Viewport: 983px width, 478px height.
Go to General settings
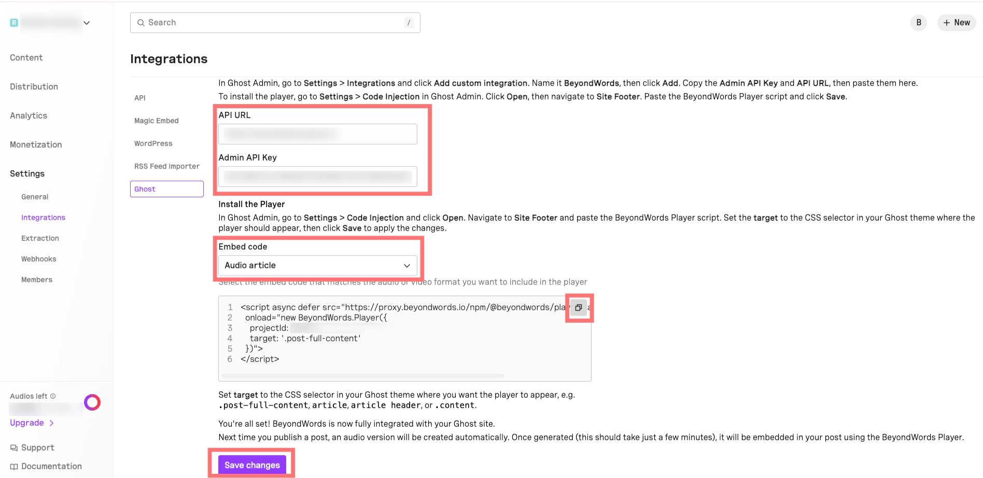(35, 197)
